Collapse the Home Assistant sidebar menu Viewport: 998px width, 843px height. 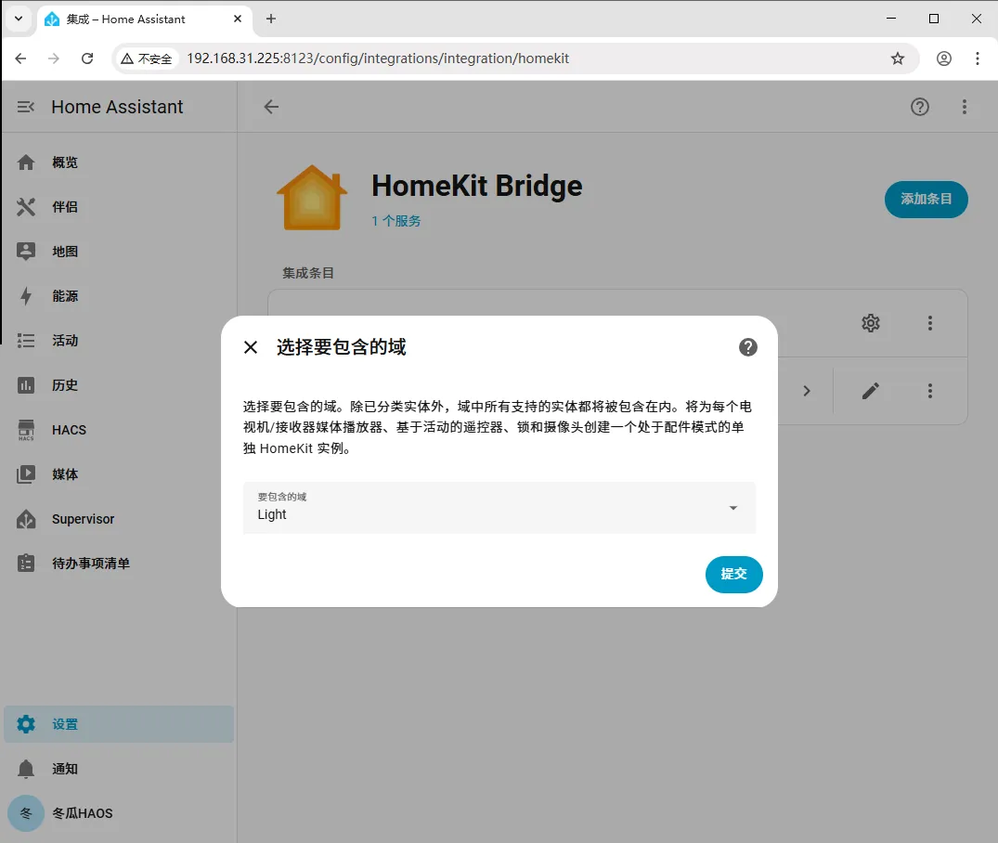click(x=25, y=107)
